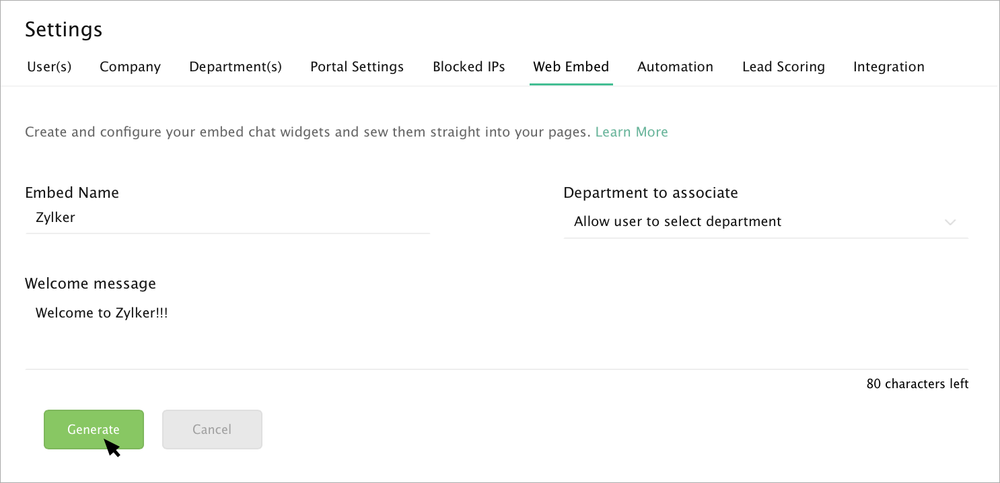The image size is (1000, 483).
Task: Select the Blocked IPs tab
Action: [468, 67]
